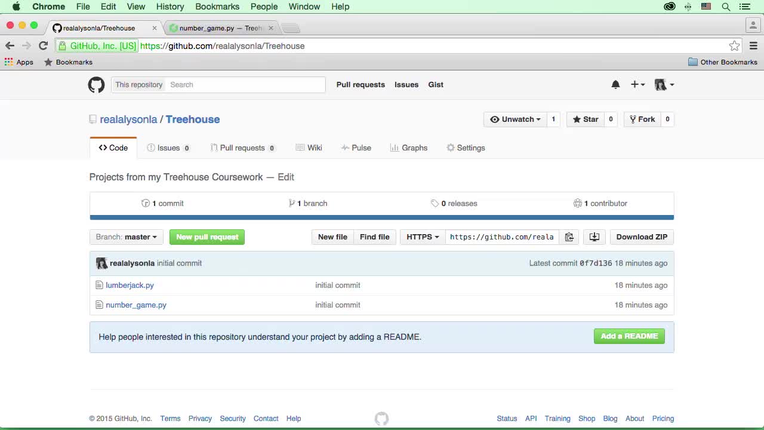The height and width of the screenshot is (430, 764).
Task: Open the HTTPS protocol dropdown
Action: pos(422,236)
